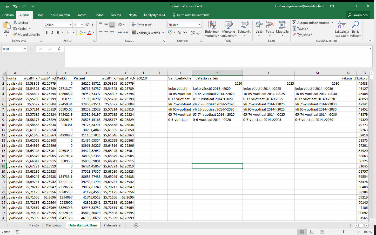Open the borders dropdown arrow
The image size is (376, 235).
pos(74,33)
